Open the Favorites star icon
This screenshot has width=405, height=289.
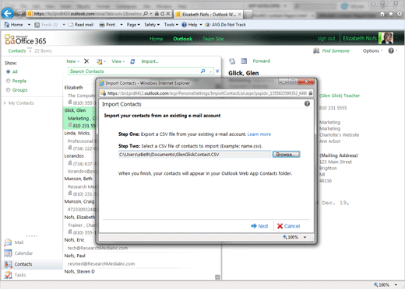(x=391, y=14)
